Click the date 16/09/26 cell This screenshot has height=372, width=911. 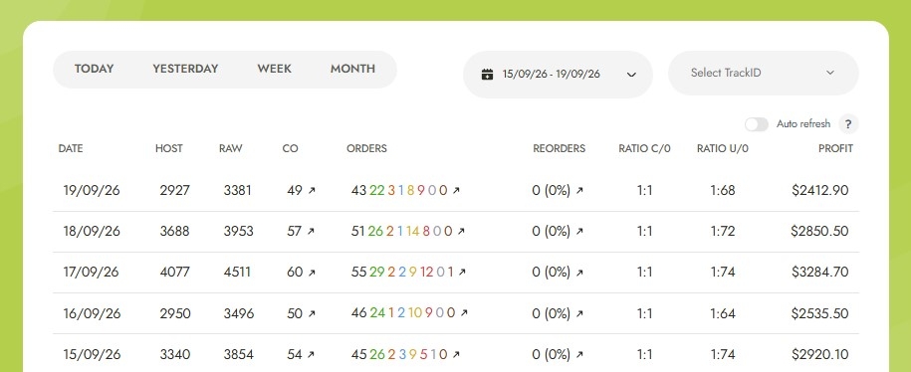pos(92,313)
